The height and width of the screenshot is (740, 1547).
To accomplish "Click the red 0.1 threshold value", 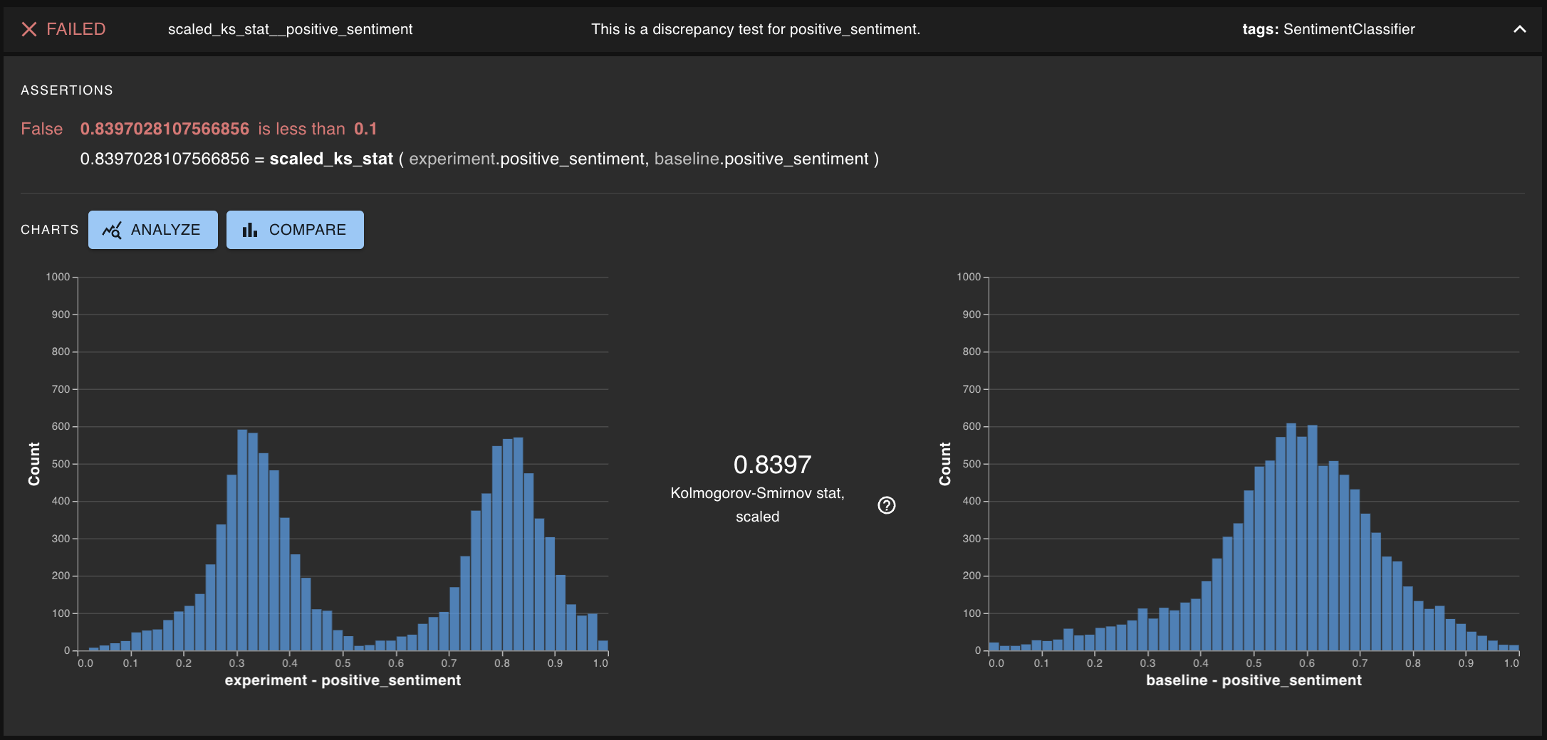I will pos(365,129).
